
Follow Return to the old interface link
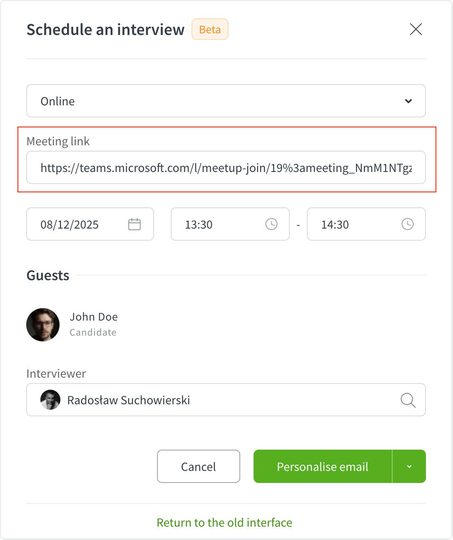pos(224,523)
